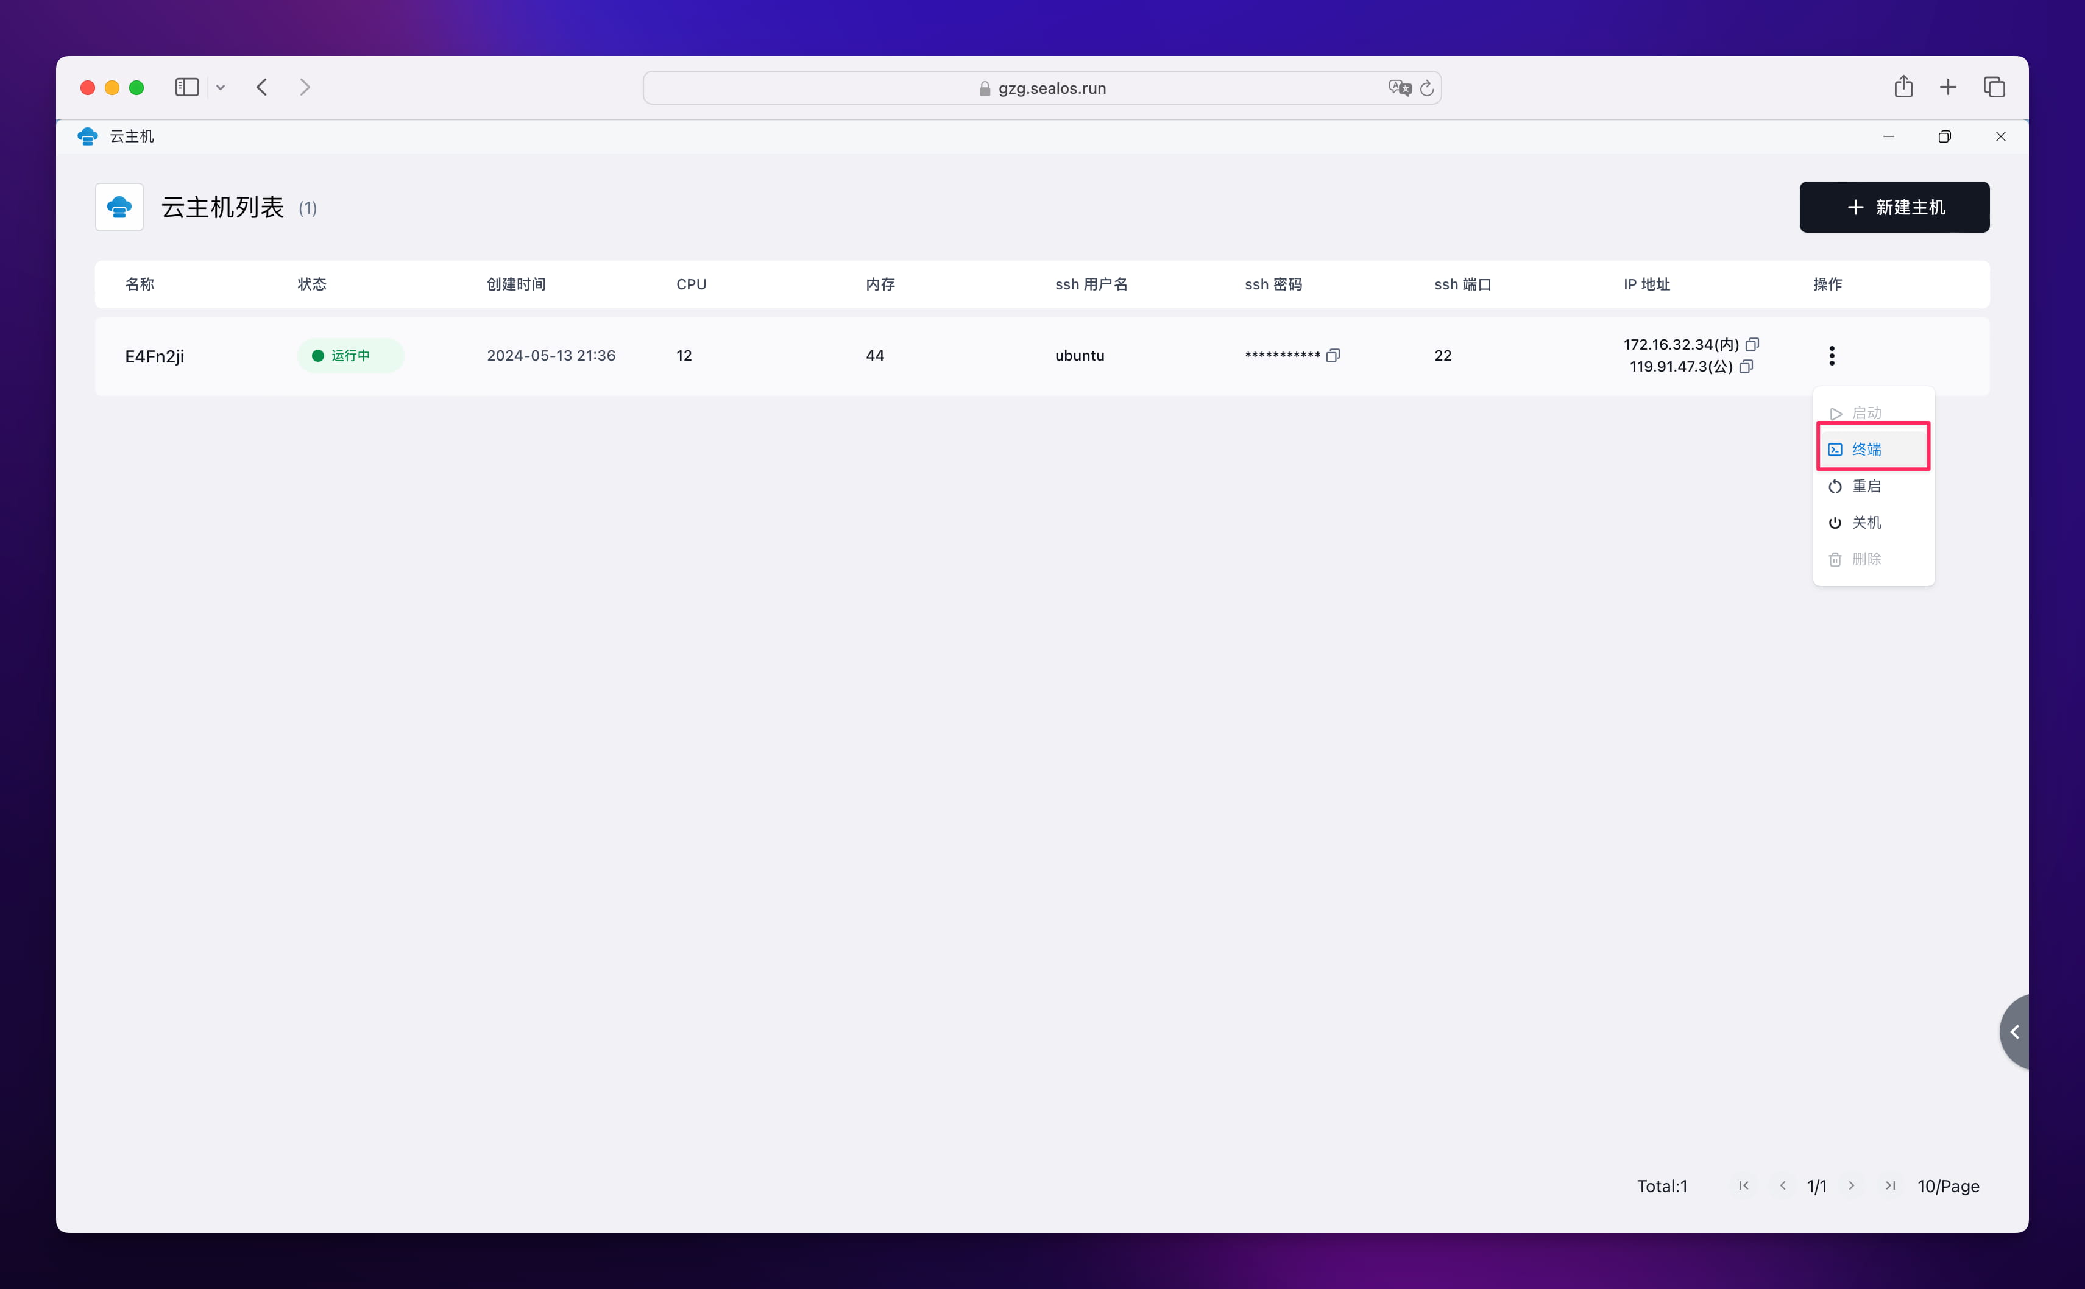The height and width of the screenshot is (1289, 2085).
Task: Go back with Safari's back arrow
Action: point(261,87)
